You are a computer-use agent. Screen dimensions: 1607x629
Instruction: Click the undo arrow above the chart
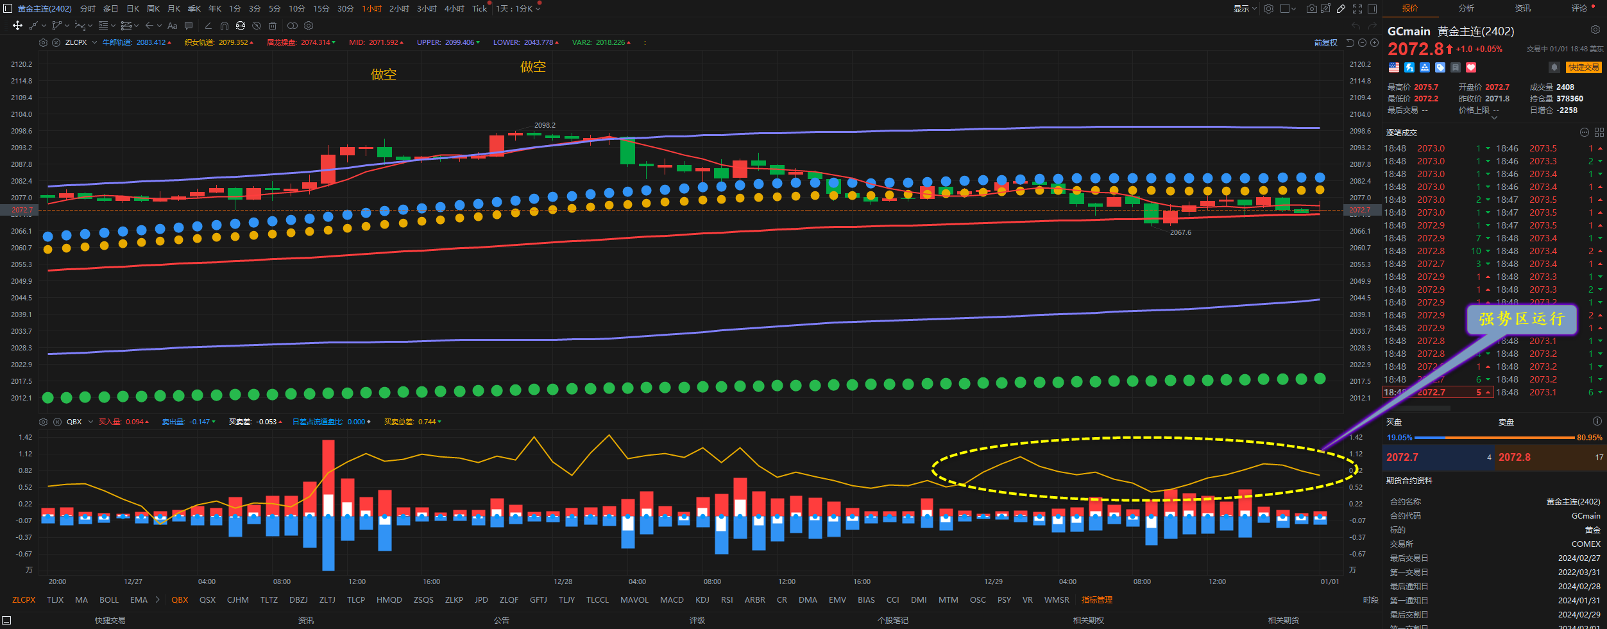[x=1356, y=26]
